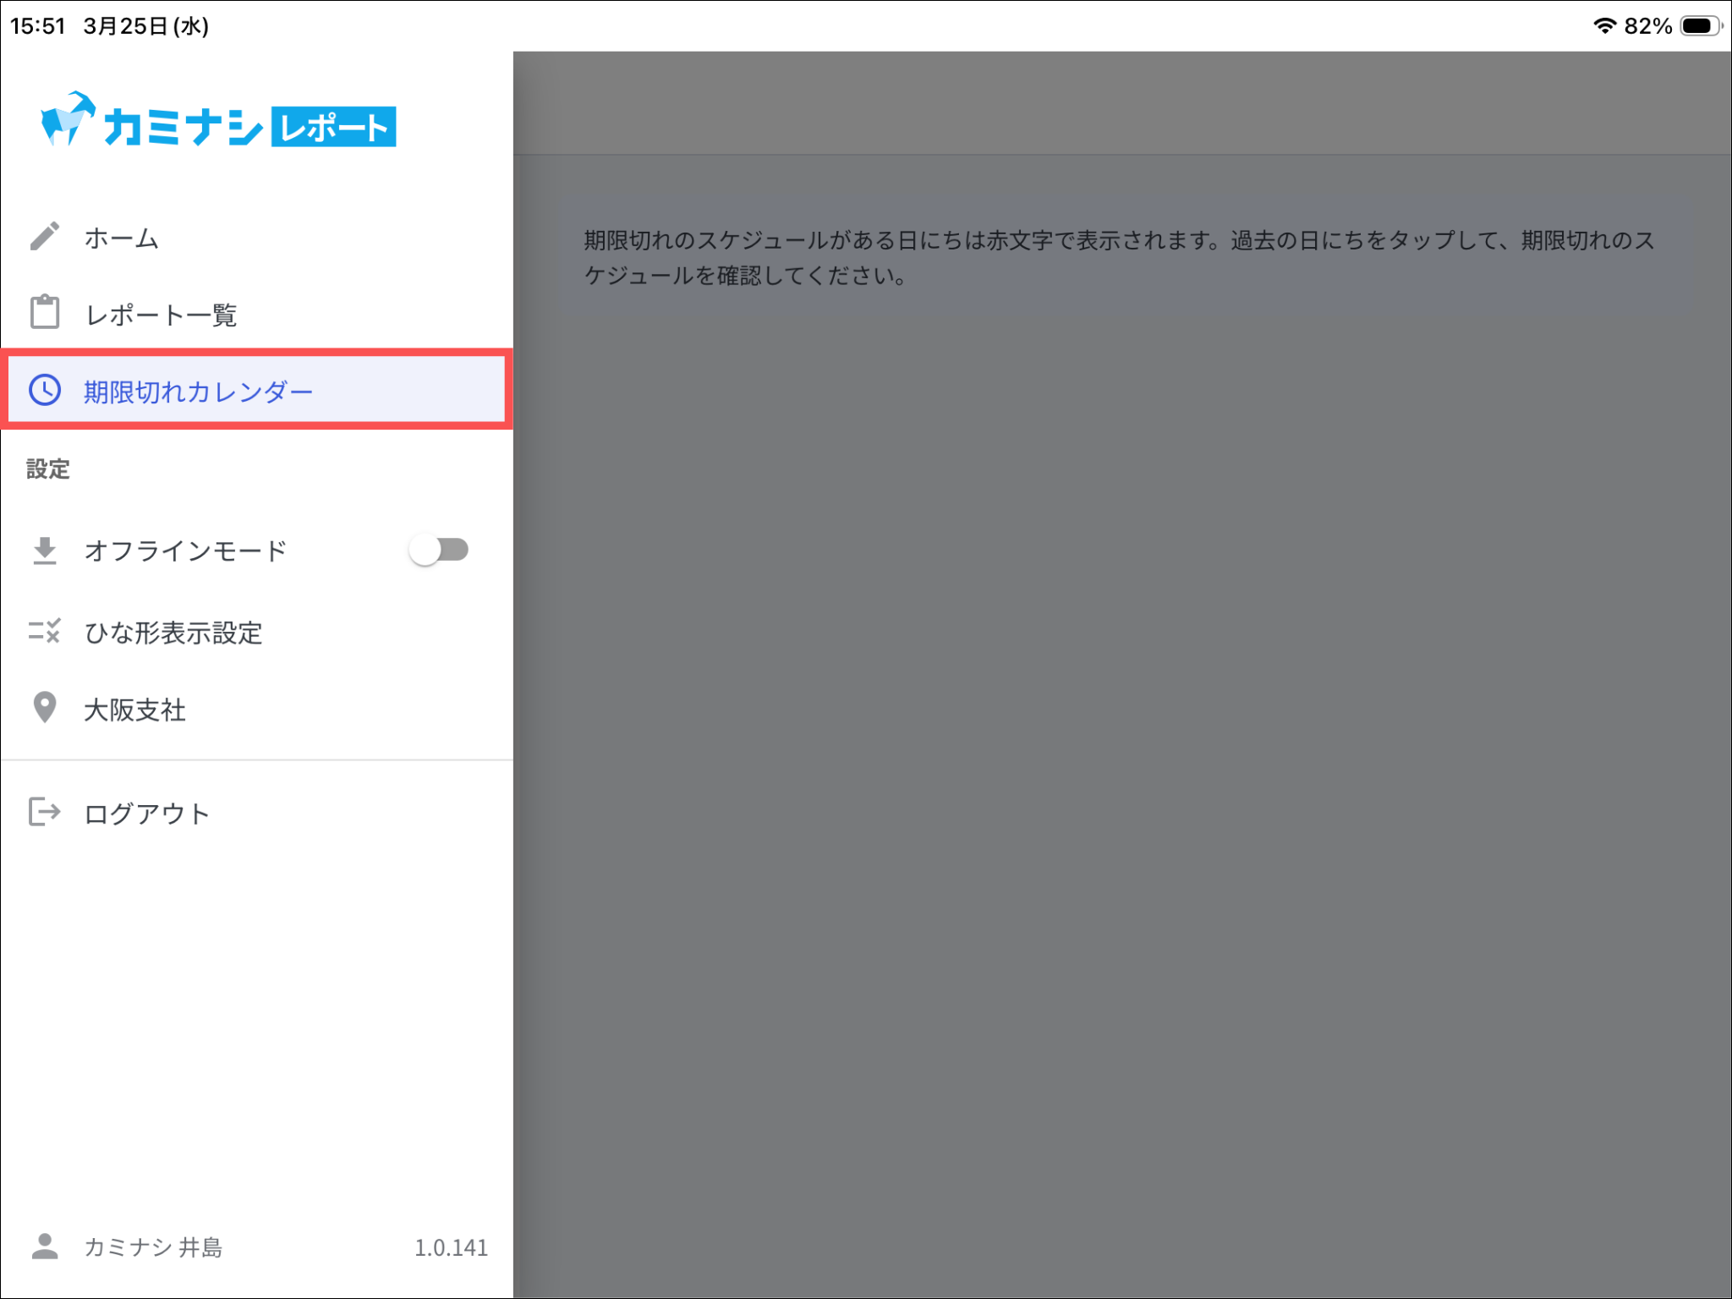
Task: Select 期限切れカレンダー in the sidebar
Action: point(199,392)
